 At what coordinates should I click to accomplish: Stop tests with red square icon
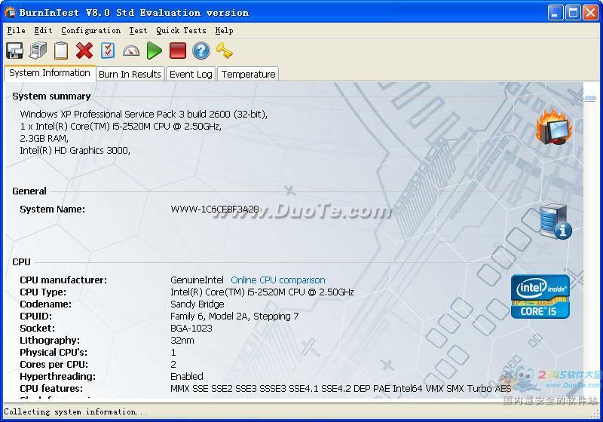[x=178, y=50]
